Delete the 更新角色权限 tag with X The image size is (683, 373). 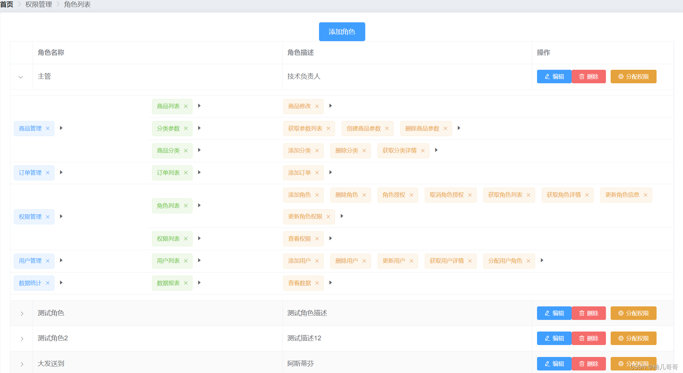click(328, 217)
